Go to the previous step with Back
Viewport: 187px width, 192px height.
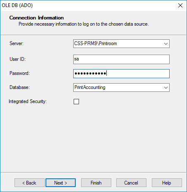coord(29,183)
